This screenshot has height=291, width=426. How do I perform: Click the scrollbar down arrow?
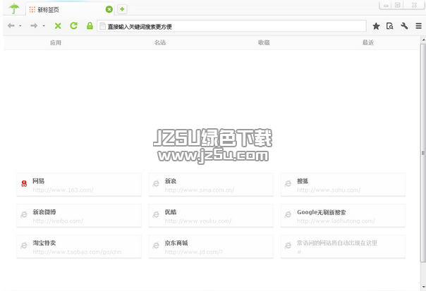click(x=423, y=287)
